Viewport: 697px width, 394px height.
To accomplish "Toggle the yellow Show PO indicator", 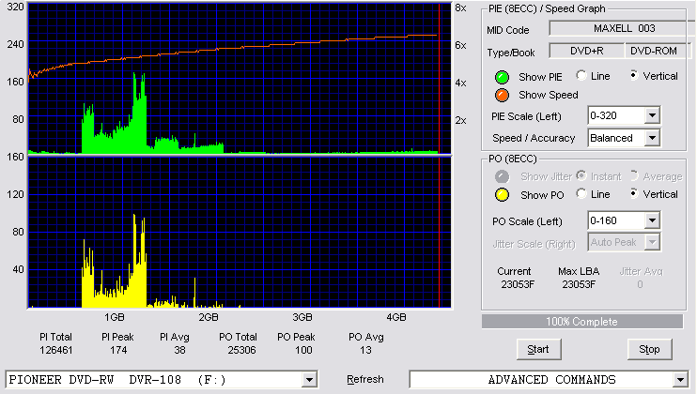I will (x=502, y=195).
